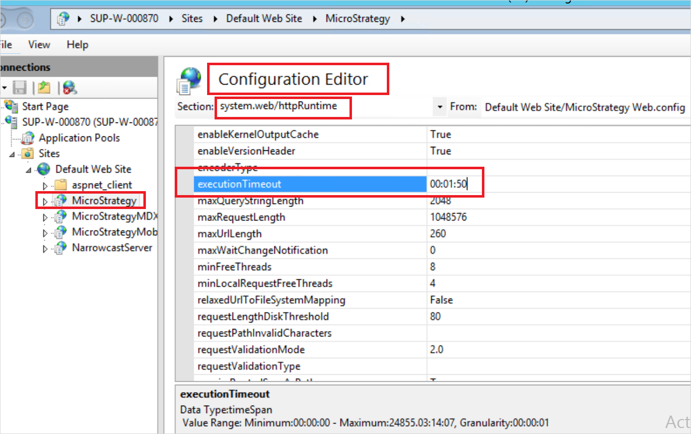Collapse the Default Web Site node
This screenshot has height=434, width=691.
tap(29, 169)
